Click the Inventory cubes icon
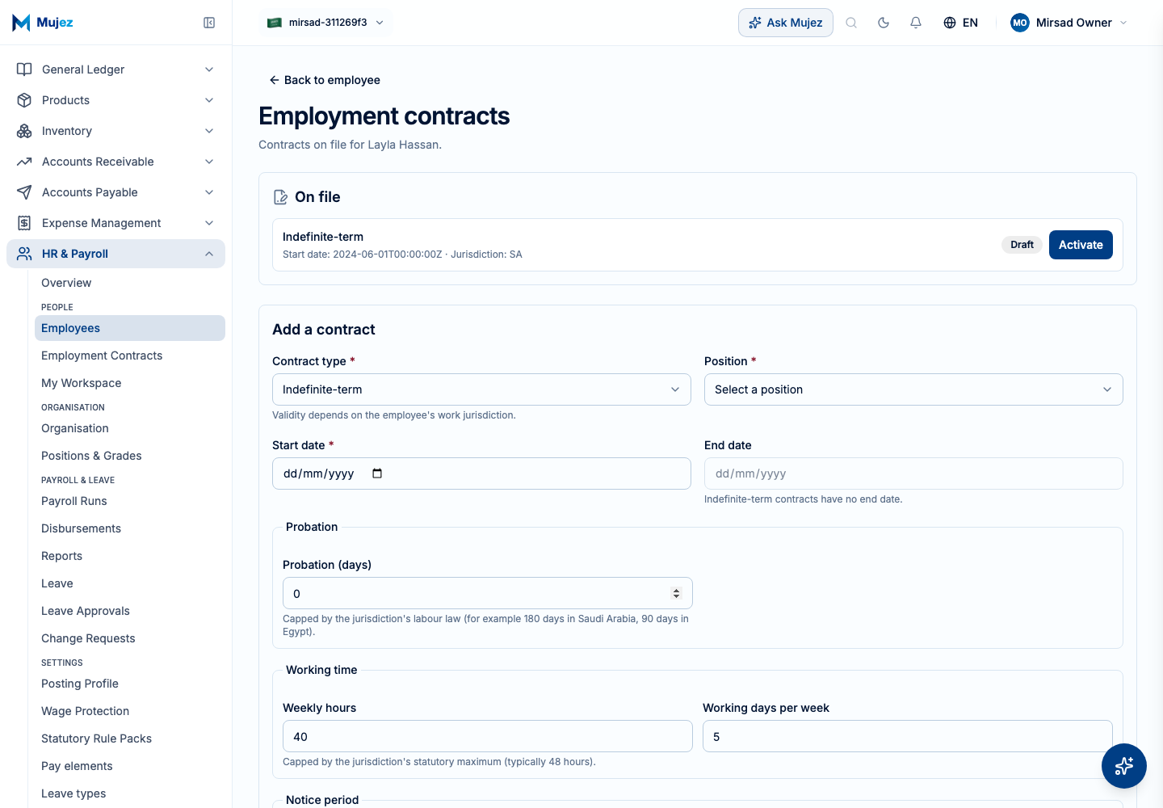Viewport: 1163px width, 808px height. pyautogui.click(x=24, y=131)
